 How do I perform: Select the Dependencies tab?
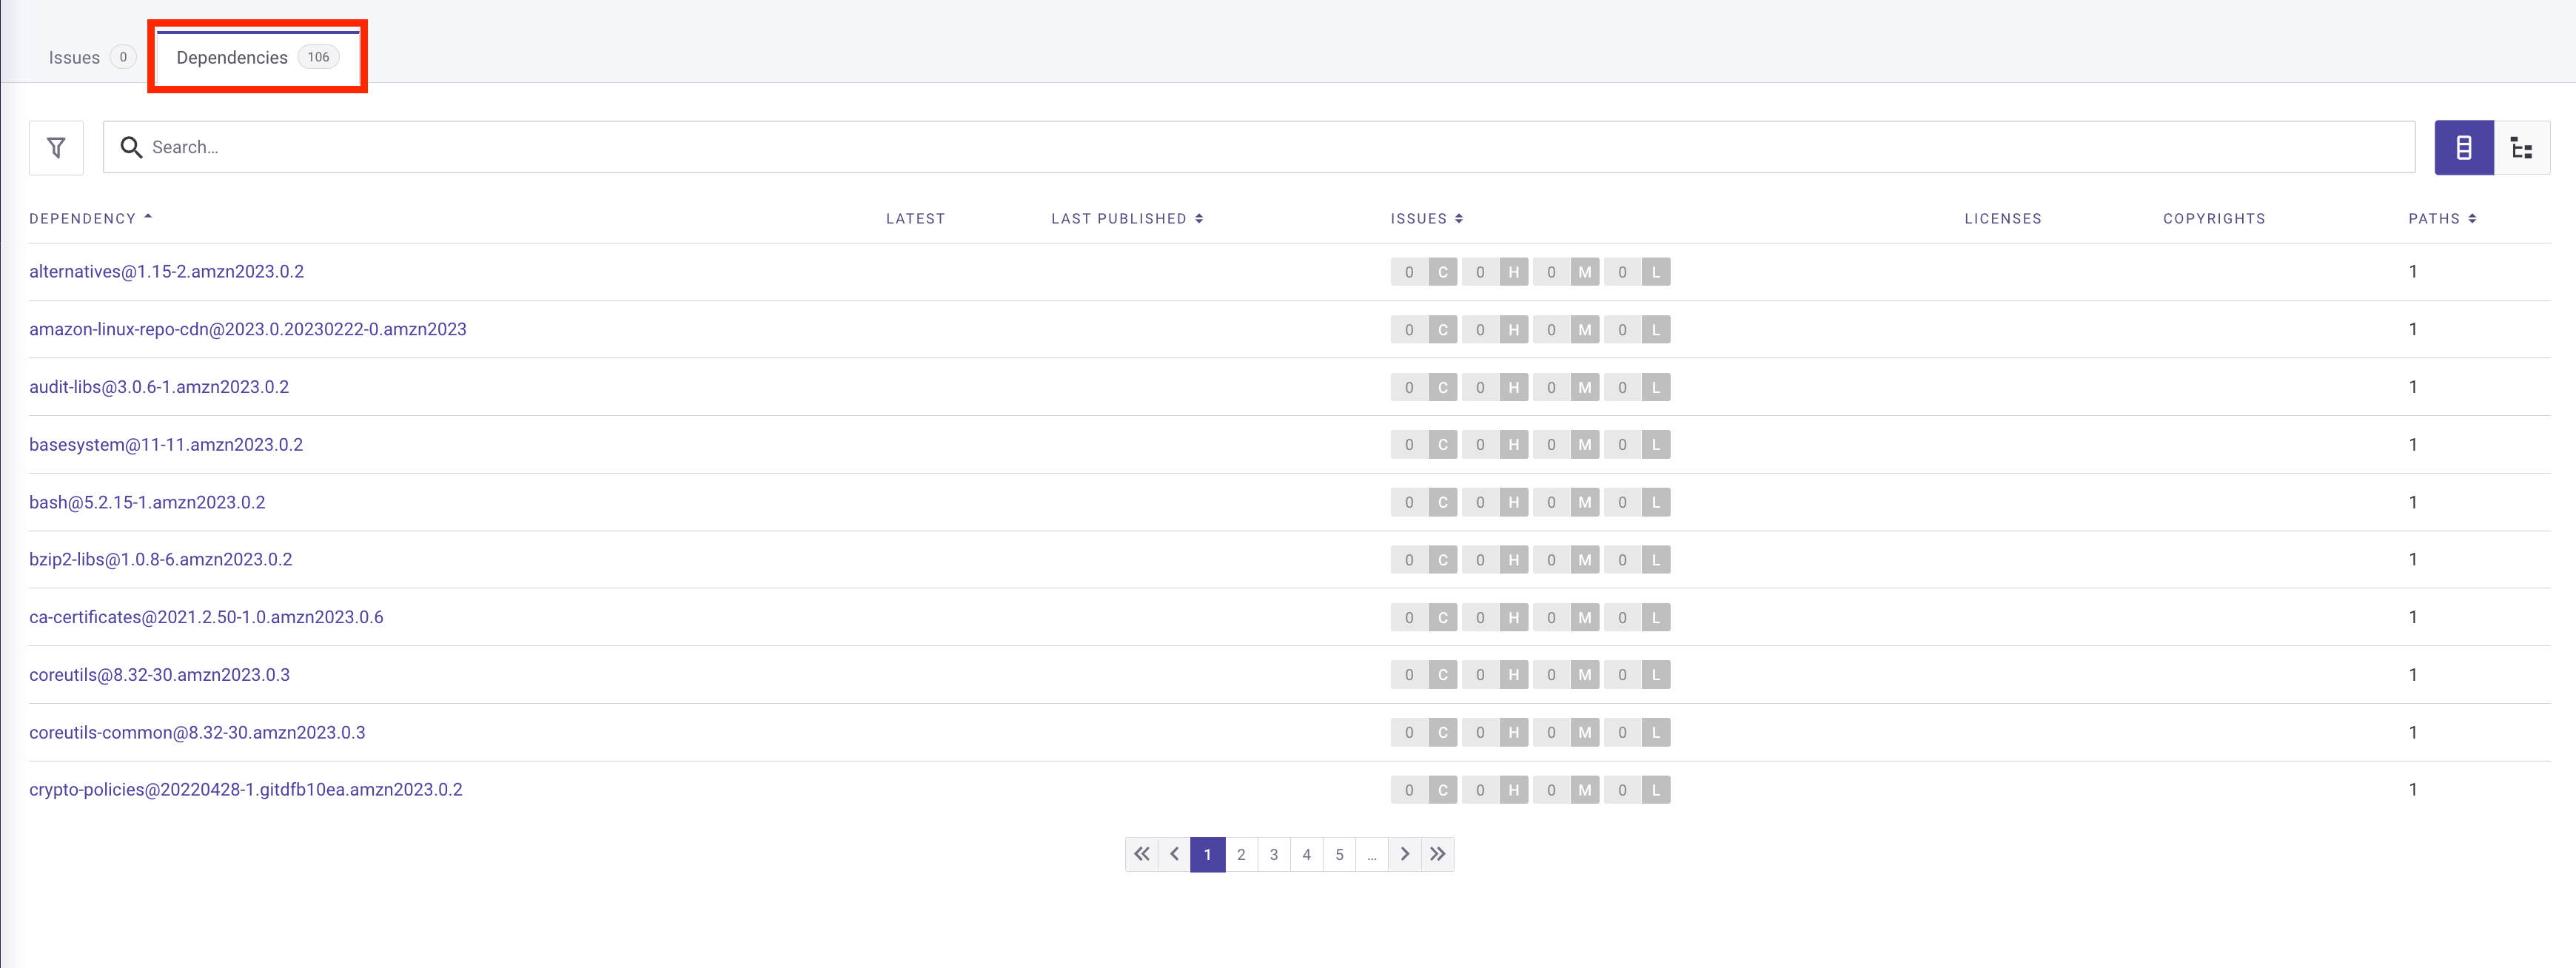(x=257, y=58)
